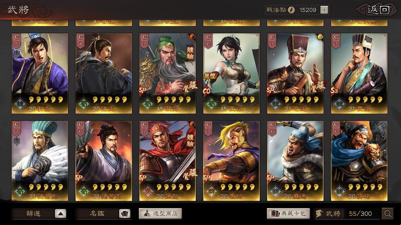This screenshot has width=401, height=225.
Task: Expand the 篩選 filter arrow
Action: coord(60,213)
